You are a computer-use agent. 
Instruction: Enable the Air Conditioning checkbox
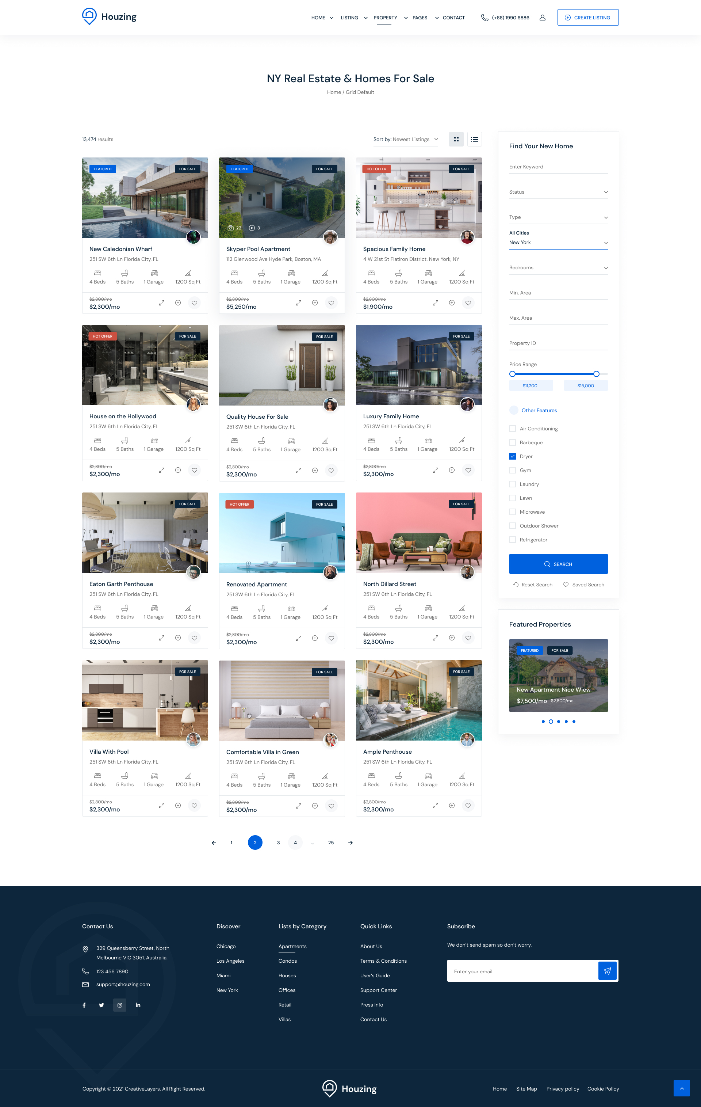(x=513, y=429)
